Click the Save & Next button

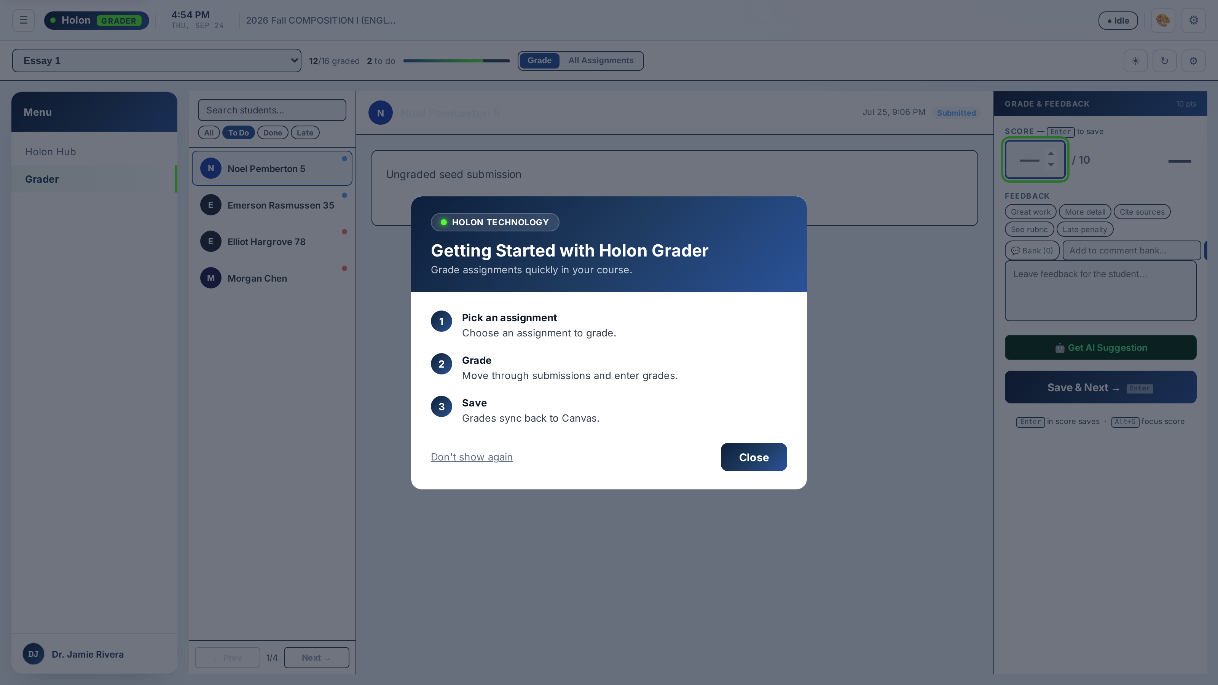[1100, 387]
